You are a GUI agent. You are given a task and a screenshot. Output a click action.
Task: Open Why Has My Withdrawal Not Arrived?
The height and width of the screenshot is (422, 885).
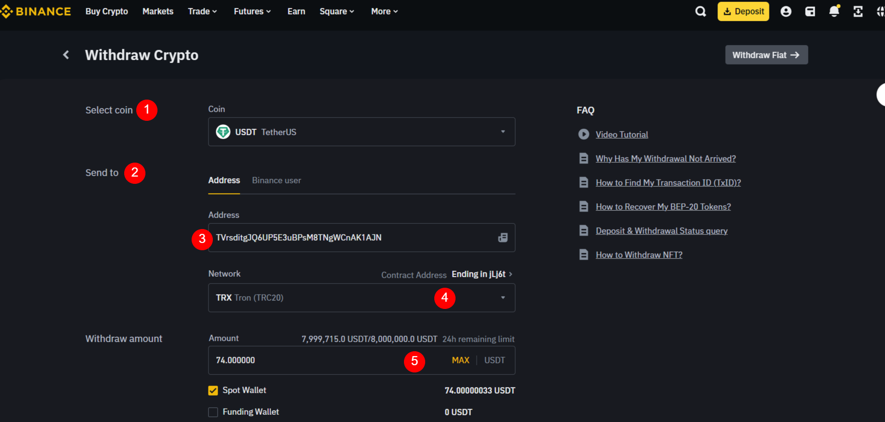665,159
